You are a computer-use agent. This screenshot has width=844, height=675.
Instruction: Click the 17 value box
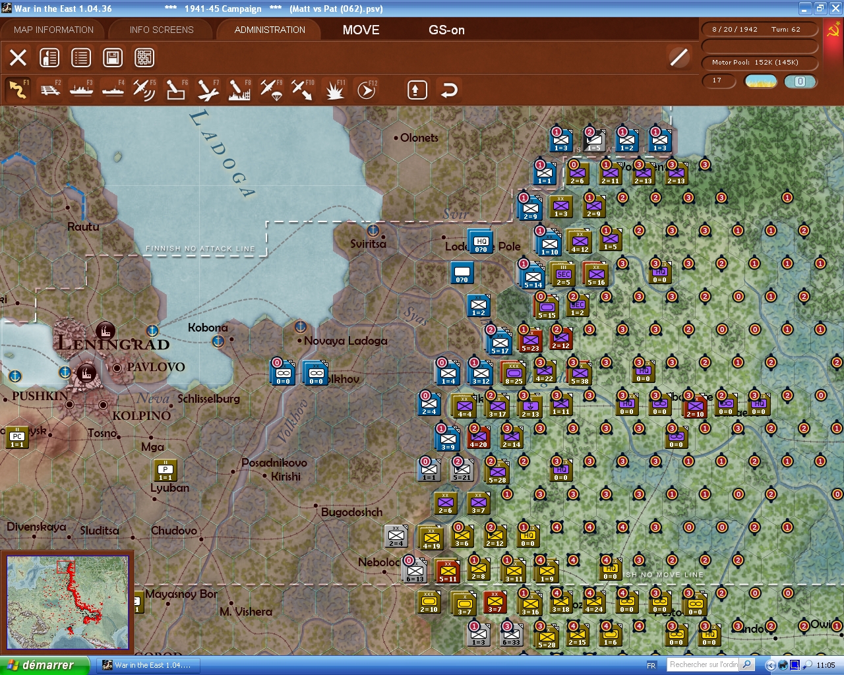pyautogui.click(x=719, y=81)
